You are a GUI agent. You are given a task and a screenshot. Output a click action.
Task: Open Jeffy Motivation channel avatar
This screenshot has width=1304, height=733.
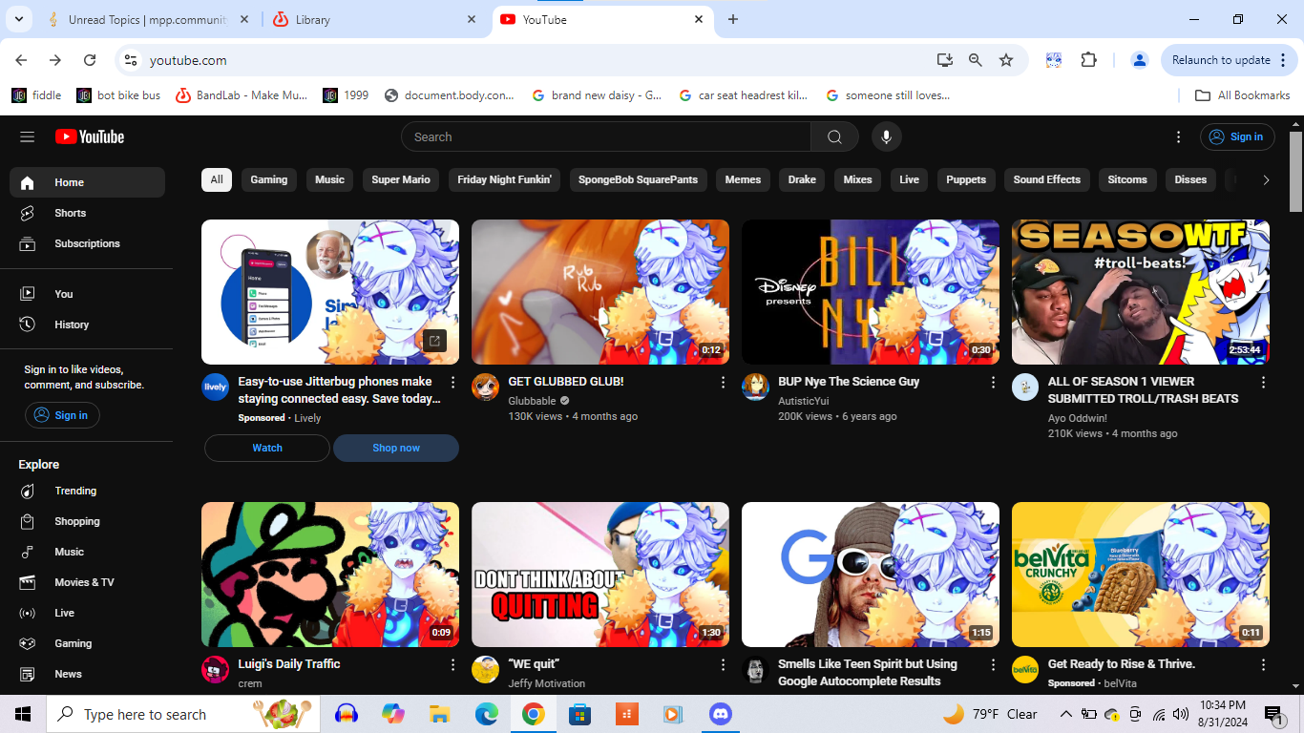(x=485, y=669)
